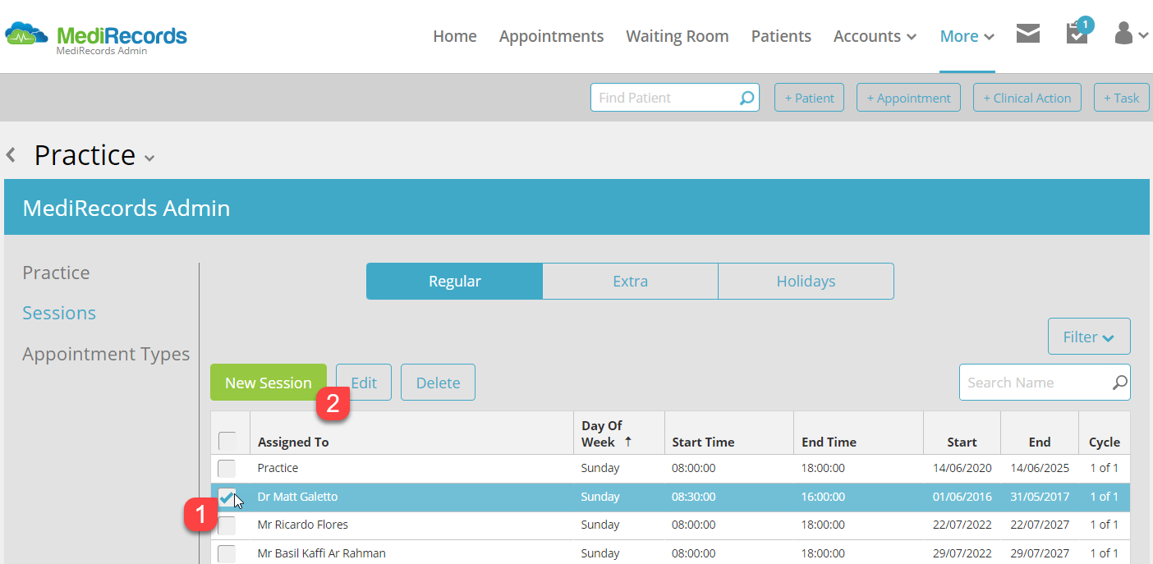The height and width of the screenshot is (564, 1153).
Task: Go to Home
Action: [x=455, y=36]
